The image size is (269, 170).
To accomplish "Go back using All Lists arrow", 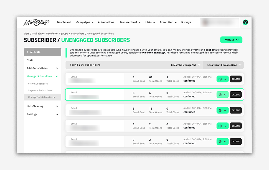I will 27,52.
